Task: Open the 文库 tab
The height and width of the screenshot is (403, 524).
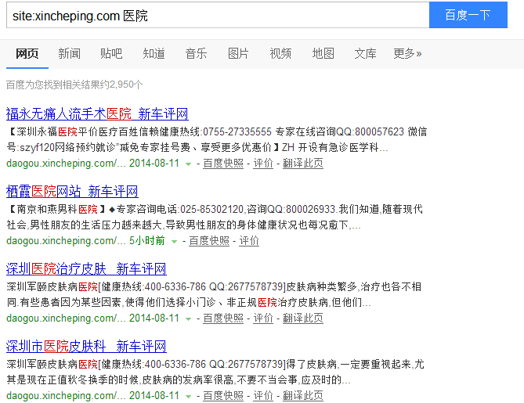Action: [x=365, y=53]
